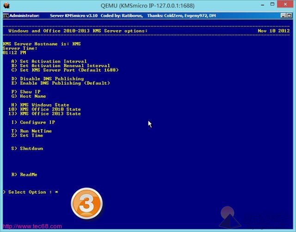Click option R) ReadMe

pos(24,174)
